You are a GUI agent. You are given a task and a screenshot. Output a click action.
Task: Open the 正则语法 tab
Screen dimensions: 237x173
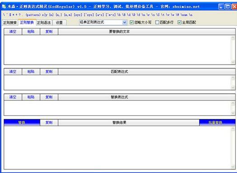[x=44, y=23]
